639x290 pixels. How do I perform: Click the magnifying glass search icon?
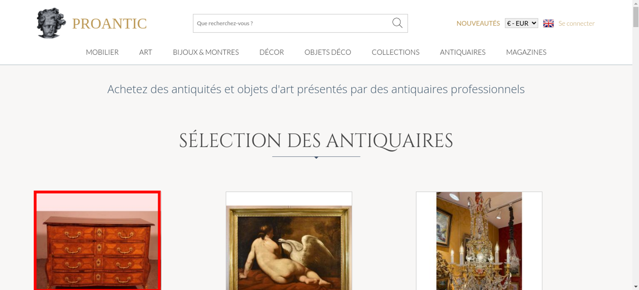click(397, 23)
